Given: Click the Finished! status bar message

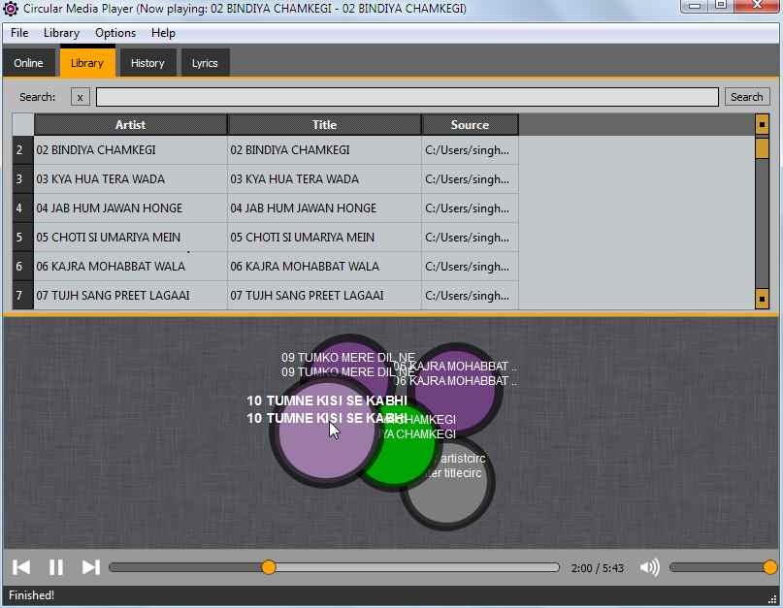Looking at the screenshot, I should click(31, 595).
